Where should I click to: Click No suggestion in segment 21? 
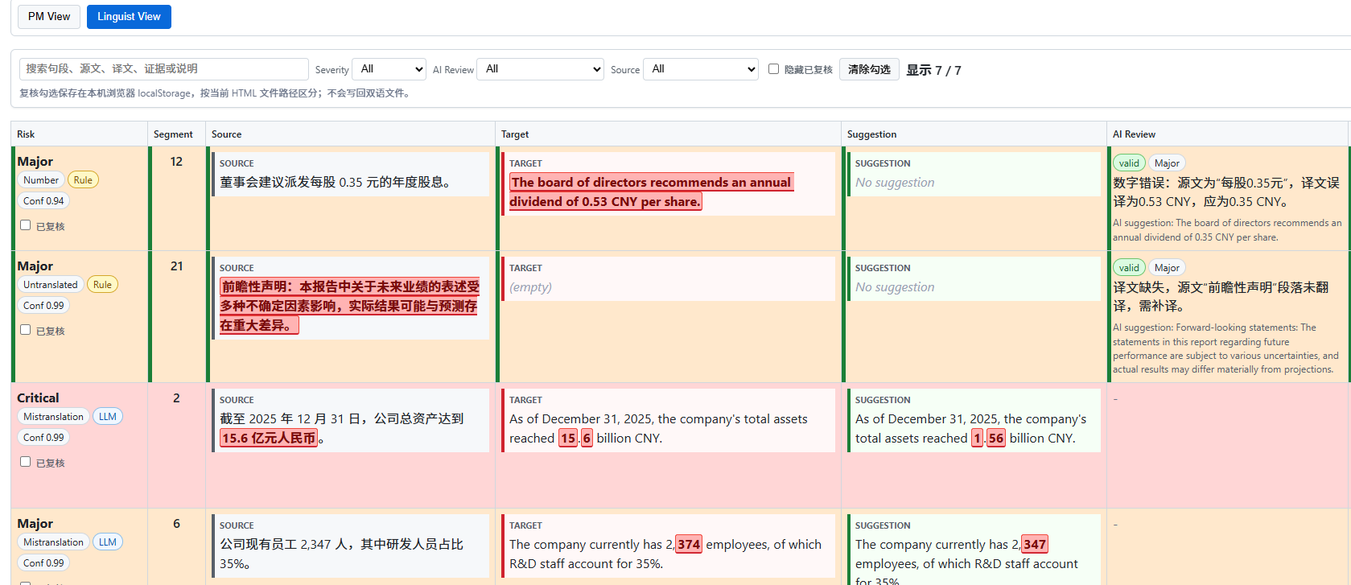tap(895, 287)
